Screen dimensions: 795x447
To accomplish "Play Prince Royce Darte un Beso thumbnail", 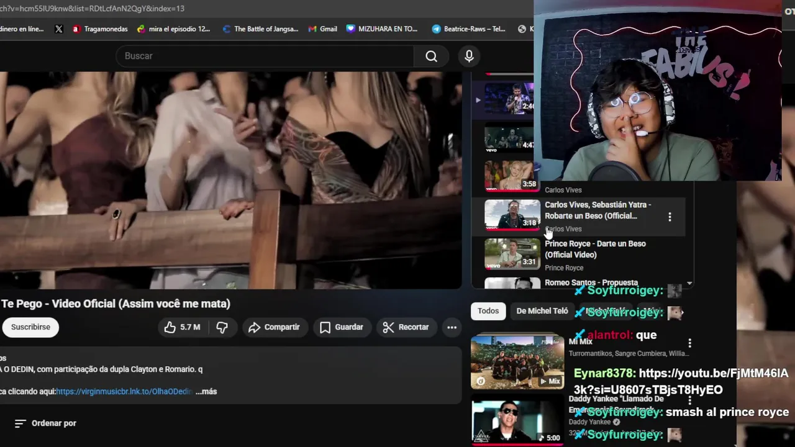I will tap(512, 254).
